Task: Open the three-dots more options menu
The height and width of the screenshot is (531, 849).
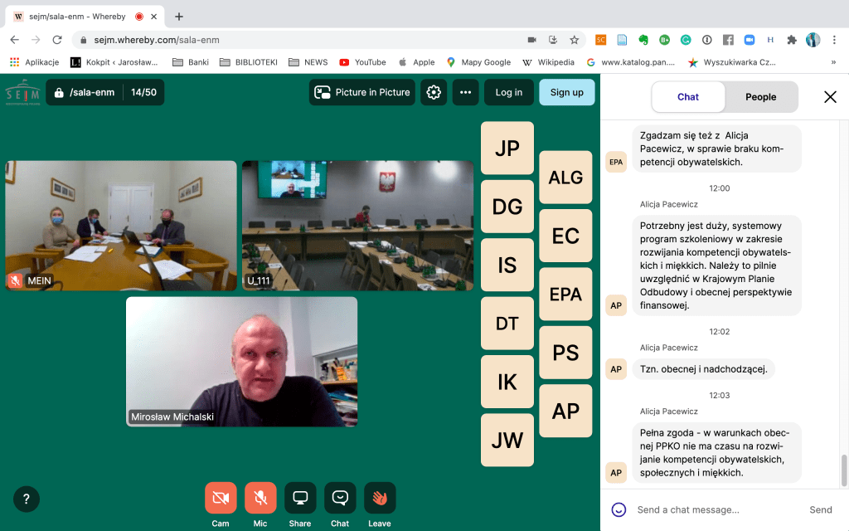Action: tap(466, 92)
